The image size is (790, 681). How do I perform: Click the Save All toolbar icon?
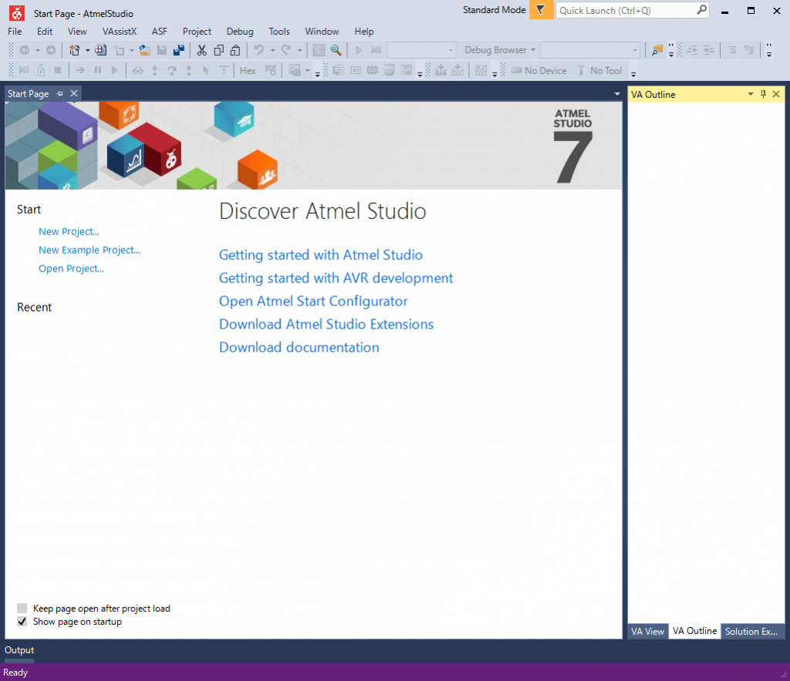point(178,50)
